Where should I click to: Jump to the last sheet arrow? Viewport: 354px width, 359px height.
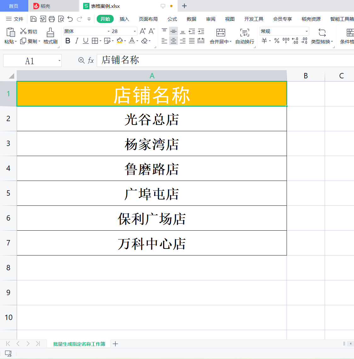pyautogui.click(x=38, y=344)
